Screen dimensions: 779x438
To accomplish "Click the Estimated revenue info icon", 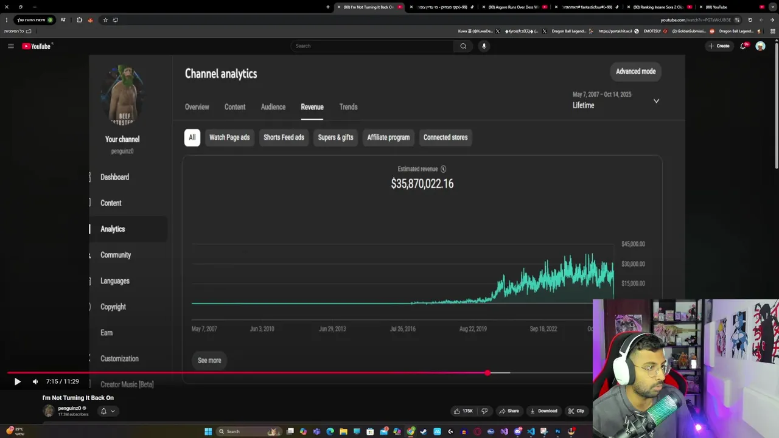I will click(443, 169).
